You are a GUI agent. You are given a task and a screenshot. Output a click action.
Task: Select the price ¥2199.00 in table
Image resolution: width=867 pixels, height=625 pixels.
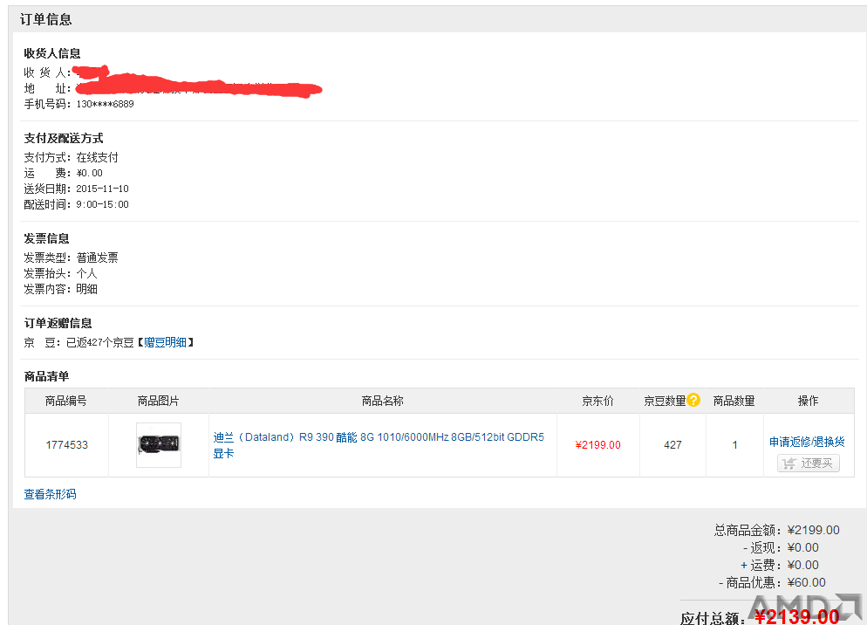point(597,445)
